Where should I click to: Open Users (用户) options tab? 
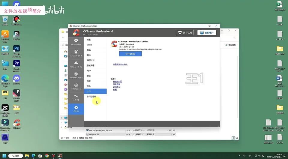point(95,71)
